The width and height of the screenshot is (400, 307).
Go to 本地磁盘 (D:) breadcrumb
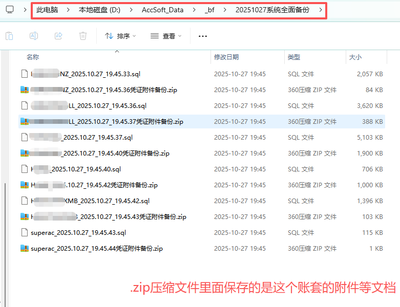[99, 10]
